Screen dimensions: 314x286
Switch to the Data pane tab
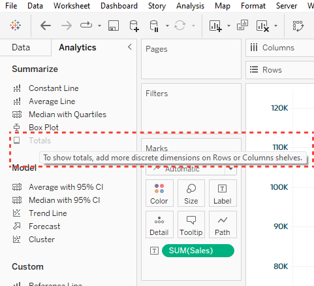pyautogui.click(x=21, y=47)
